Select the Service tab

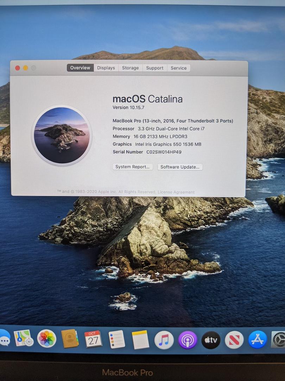coord(179,68)
